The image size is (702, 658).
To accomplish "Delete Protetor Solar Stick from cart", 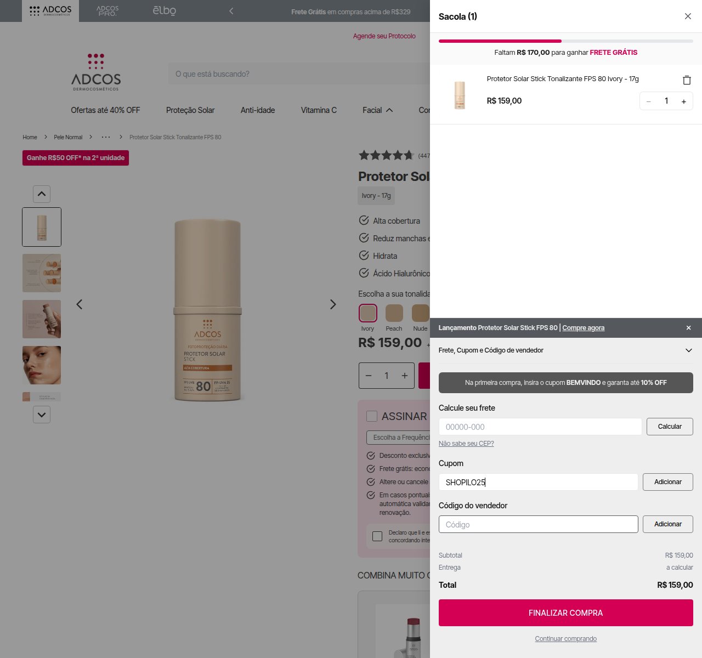I will pyautogui.click(x=687, y=80).
